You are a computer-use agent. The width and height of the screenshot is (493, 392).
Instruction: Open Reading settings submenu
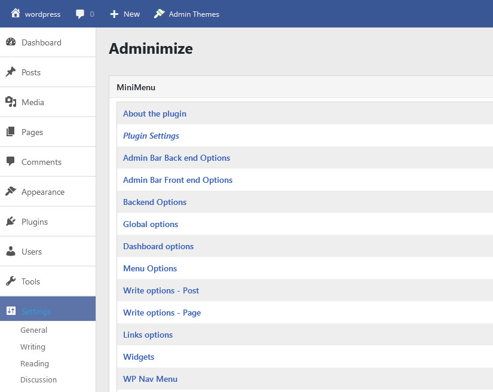[x=35, y=363]
